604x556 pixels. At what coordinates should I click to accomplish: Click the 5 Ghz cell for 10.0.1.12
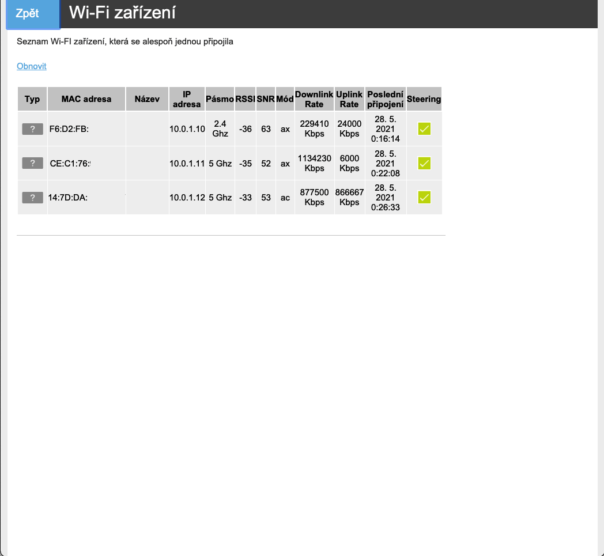pyautogui.click(x=220, y=198)
